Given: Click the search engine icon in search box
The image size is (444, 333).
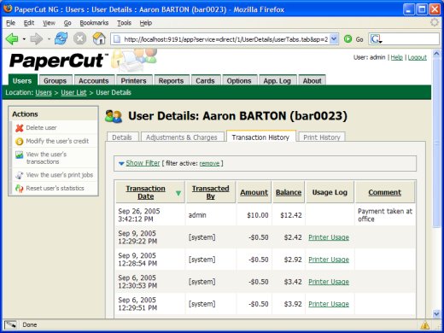Looking at the screenshot, I should (376, 39).
